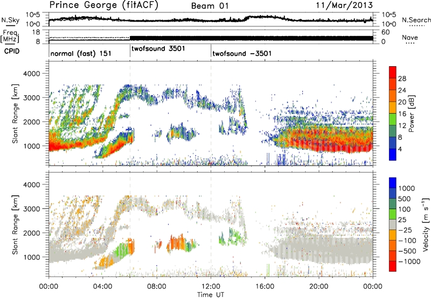Click the '18' frequency axis value
This screenshot has width=431, height=298.
[36, 32]
